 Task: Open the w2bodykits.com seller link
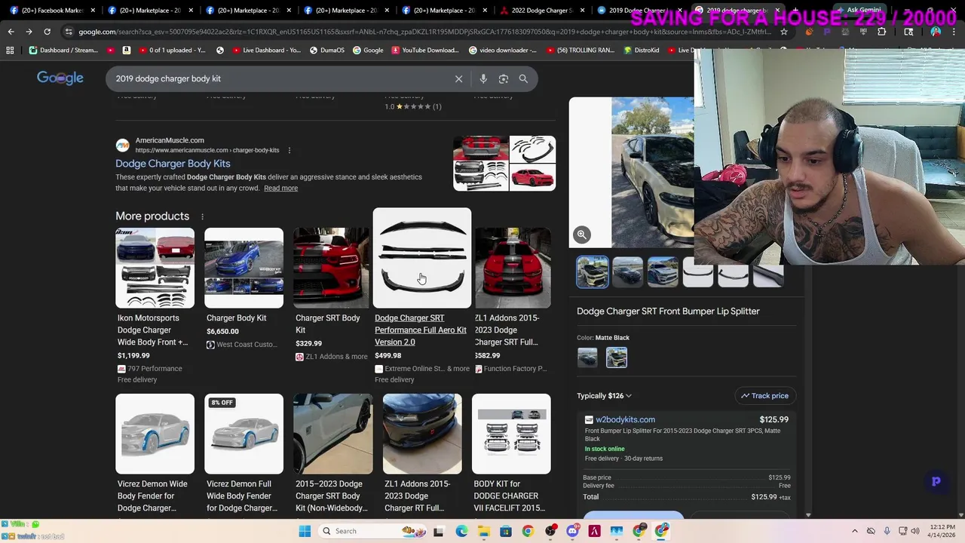tap(625, 419)
